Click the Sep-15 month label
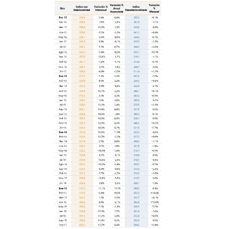The width and height of the screenshot is (229, 229). pos(63,225)
